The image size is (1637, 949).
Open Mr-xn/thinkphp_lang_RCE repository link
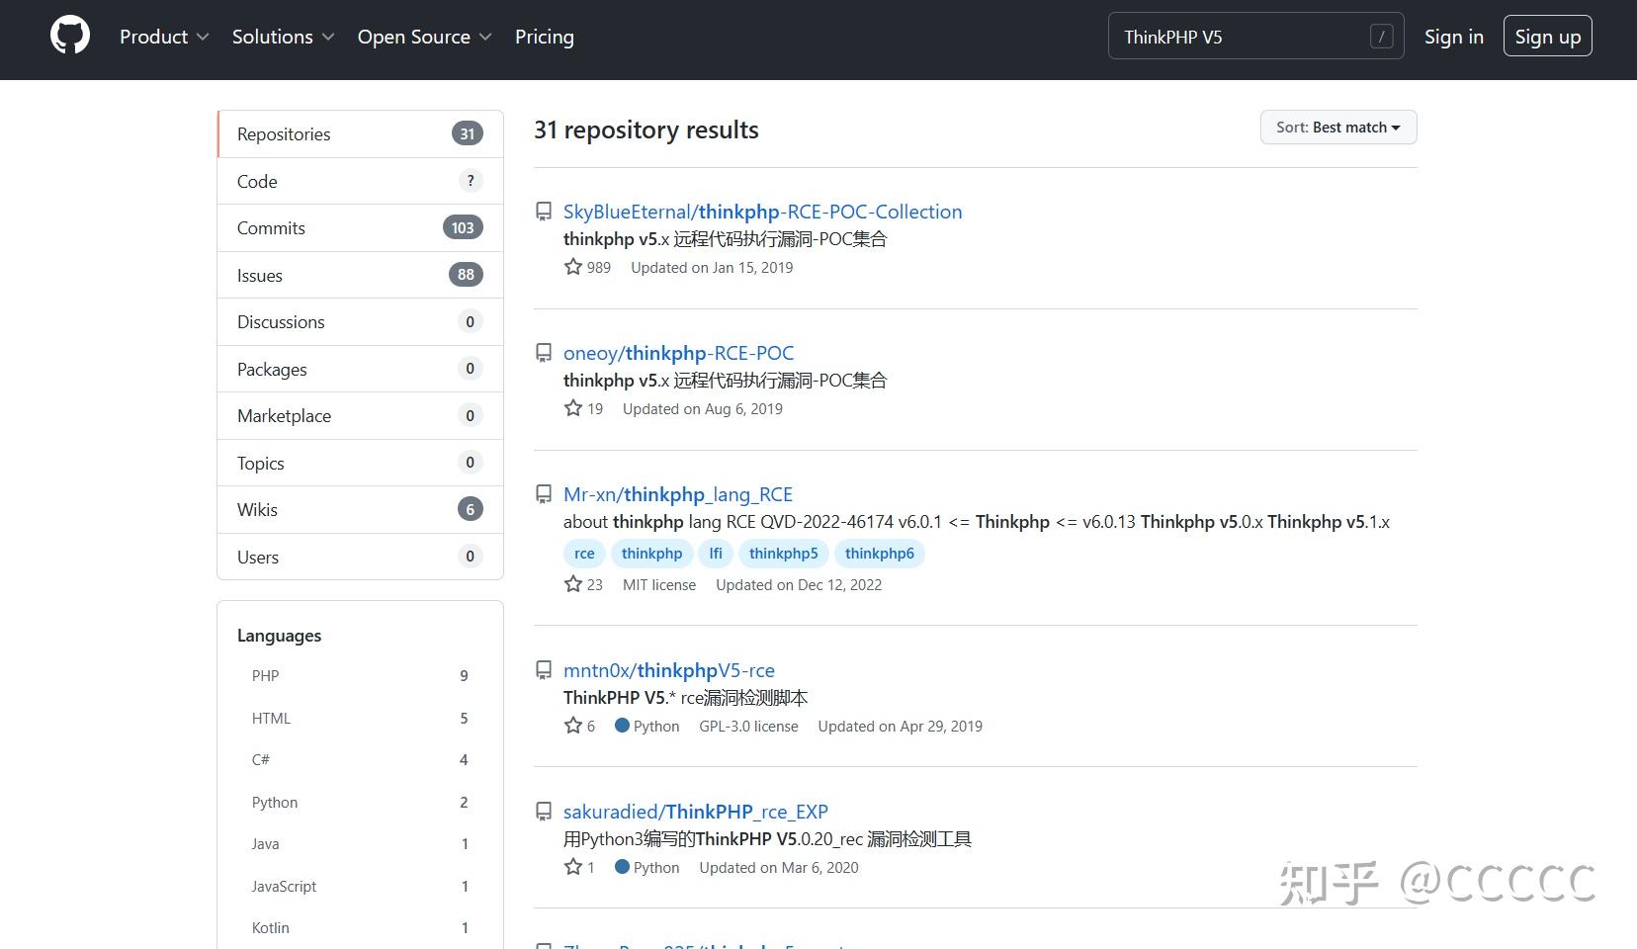tap(677, 494)
